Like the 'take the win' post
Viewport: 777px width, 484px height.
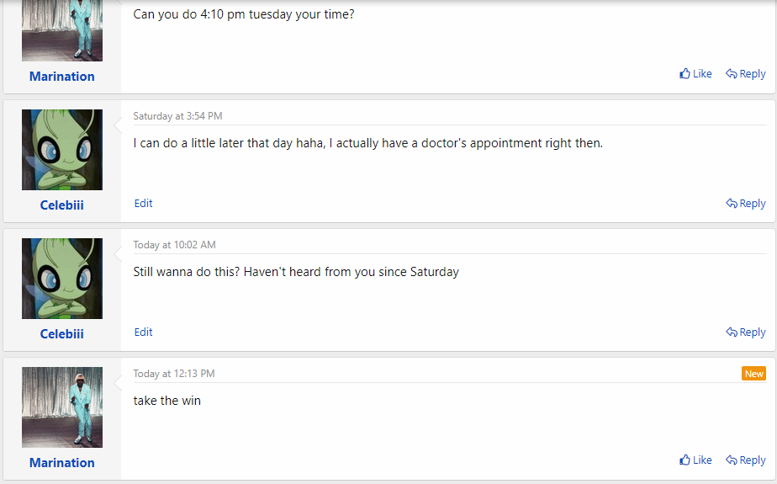click(695, 460)
